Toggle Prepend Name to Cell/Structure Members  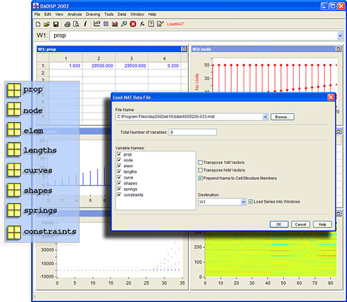[201, 178]
